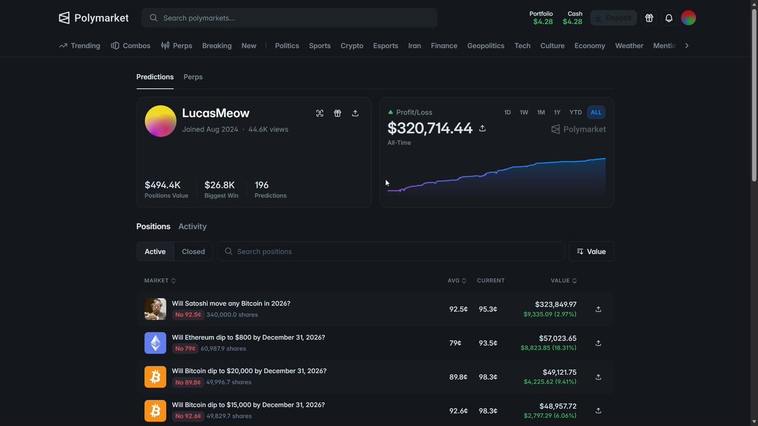Open the Finance category

pos(444,45)
